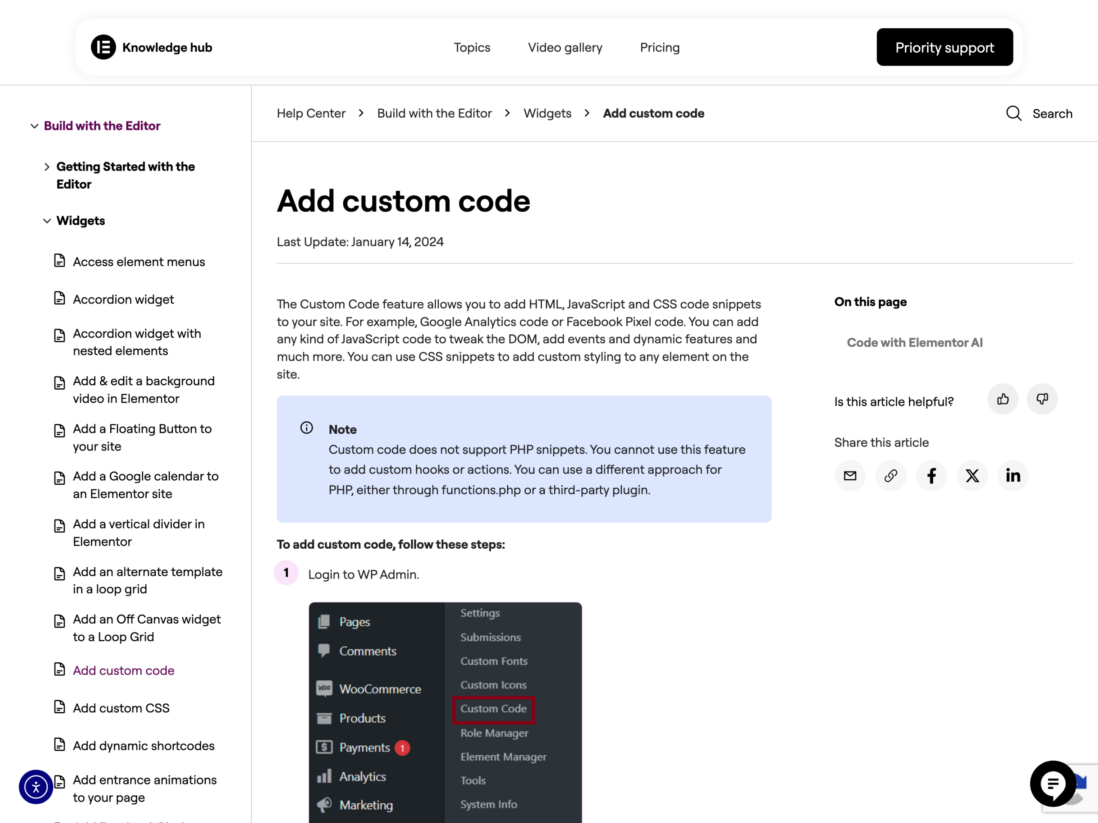
Task: Click the Knowledge hub title
Action: pos(167,48)
